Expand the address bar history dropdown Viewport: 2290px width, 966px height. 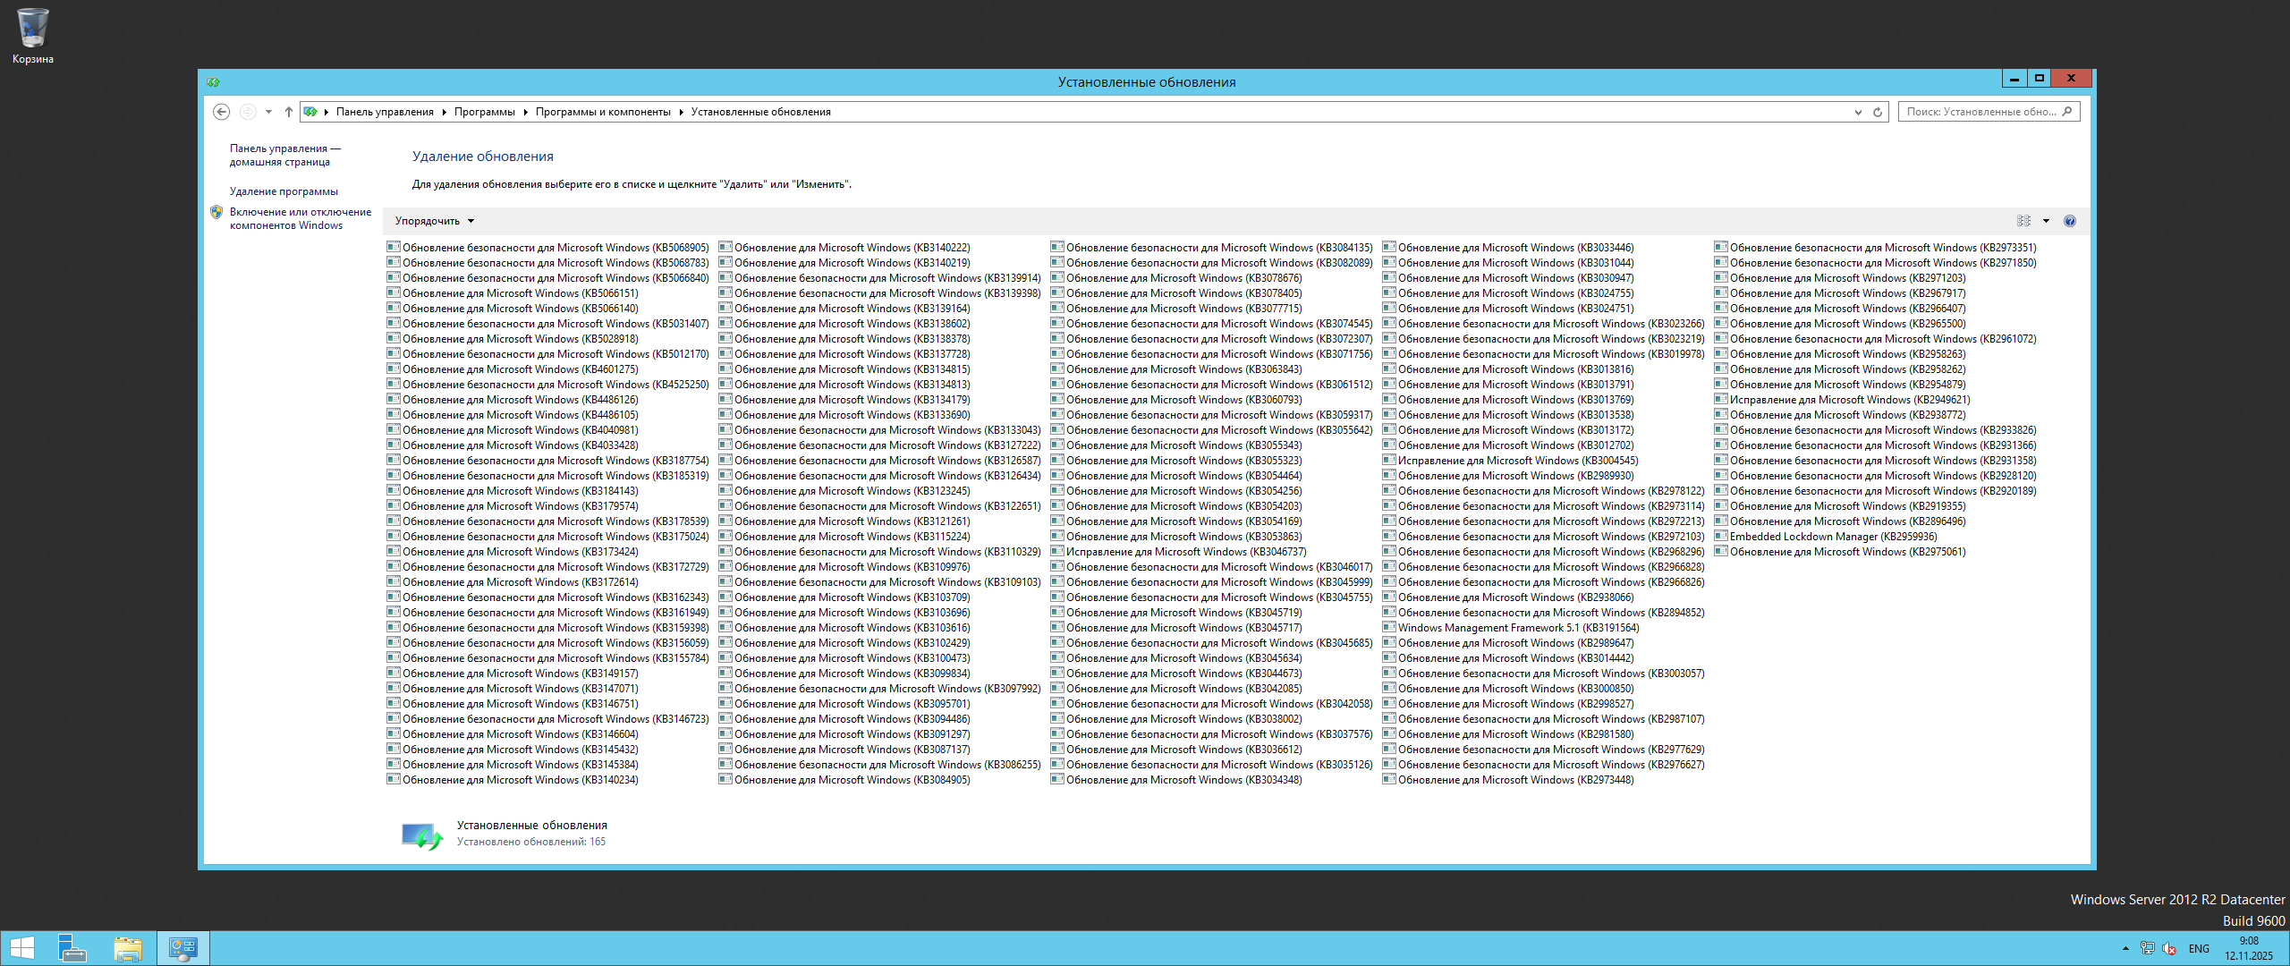tap(1858, 112)
